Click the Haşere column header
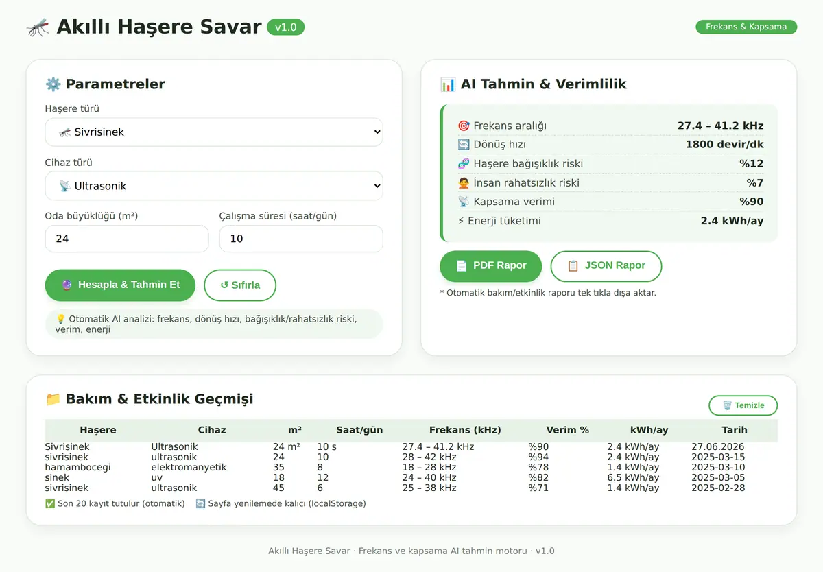This screenshot has width=823, height=572. click(x=98, y=430)
